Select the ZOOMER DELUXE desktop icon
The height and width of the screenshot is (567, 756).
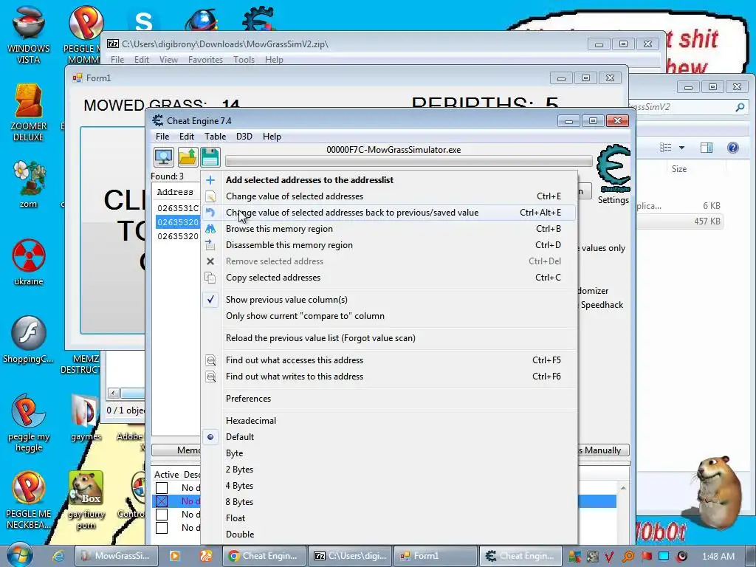pyautogui.click(x=29, y=113)
